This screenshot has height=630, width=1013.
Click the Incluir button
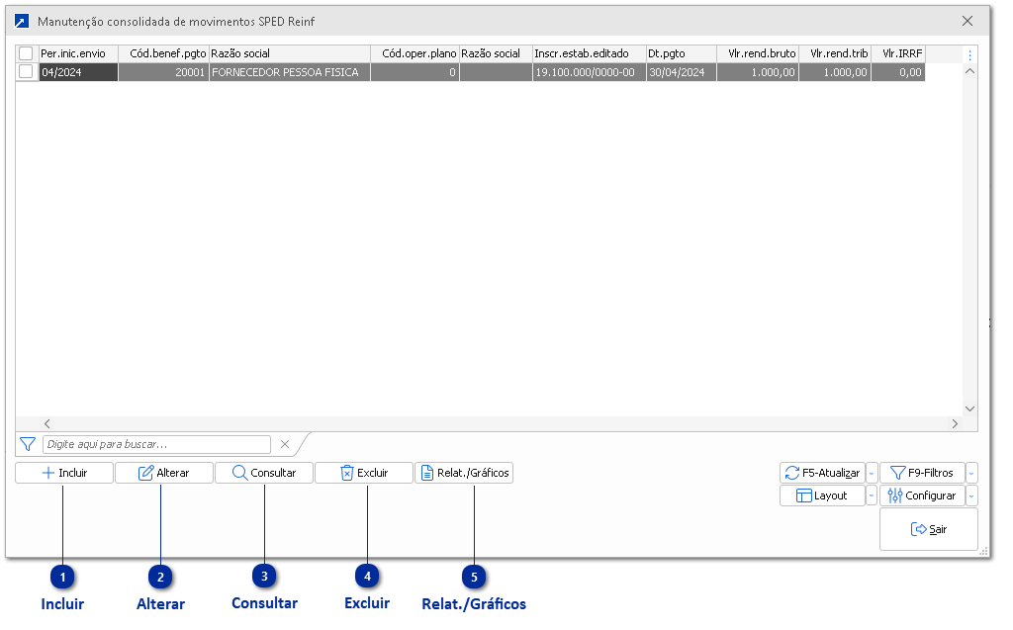(x=64, y=473)
